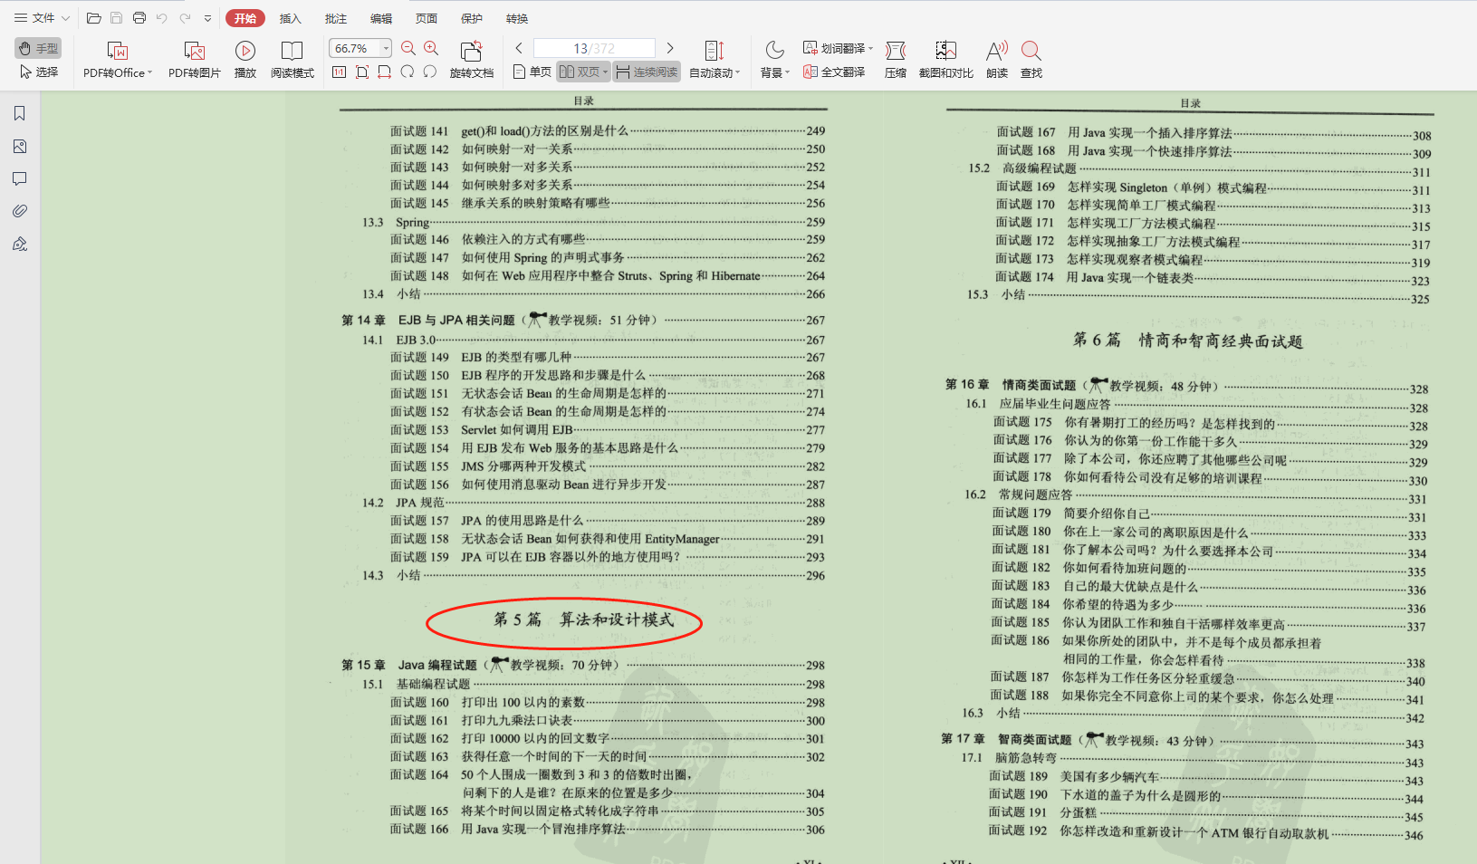This screenshot has width=1477, height=864.
Task: Click the 第 6 篇 情商和智商经典面试题 heading
Action: [1187, 340]
